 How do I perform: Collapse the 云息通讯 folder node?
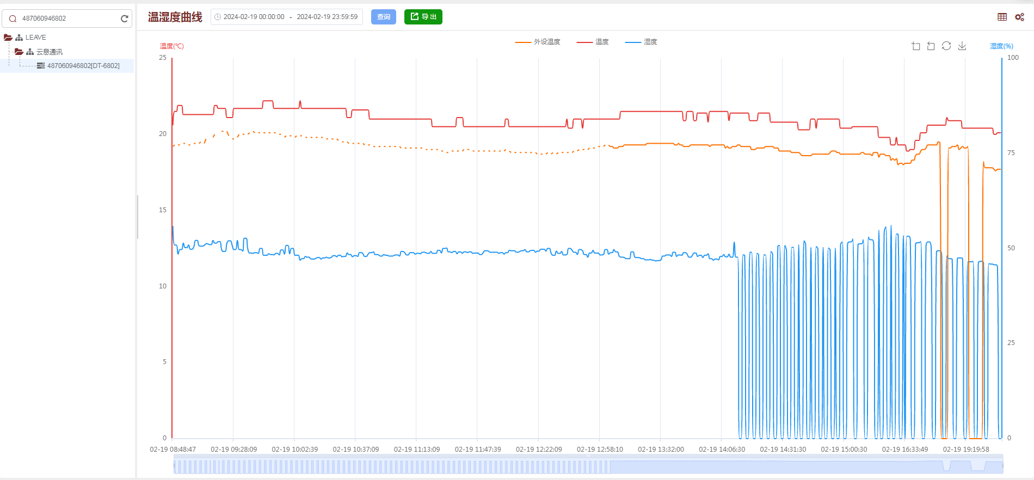tap(19, 52)
